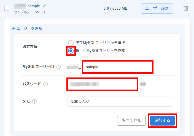Click into the パスワード input field
The height and width of the screenshot is (136, 194).
coord(102,84)
